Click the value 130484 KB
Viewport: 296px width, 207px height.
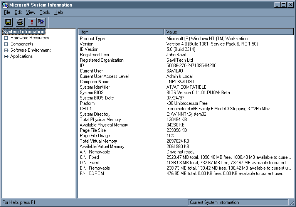[x=177, y=119]
